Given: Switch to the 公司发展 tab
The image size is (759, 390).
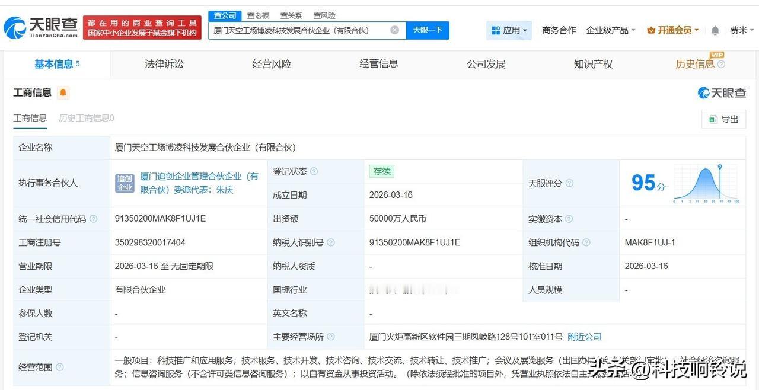Looking at the screenshot, I should 486,64.
